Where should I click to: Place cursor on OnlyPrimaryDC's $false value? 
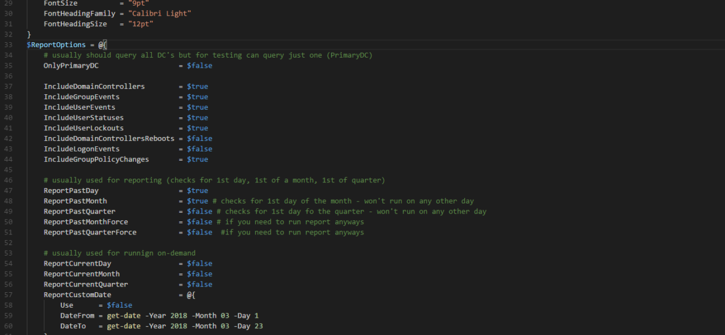pyautogui.click(x=200, y=66)
